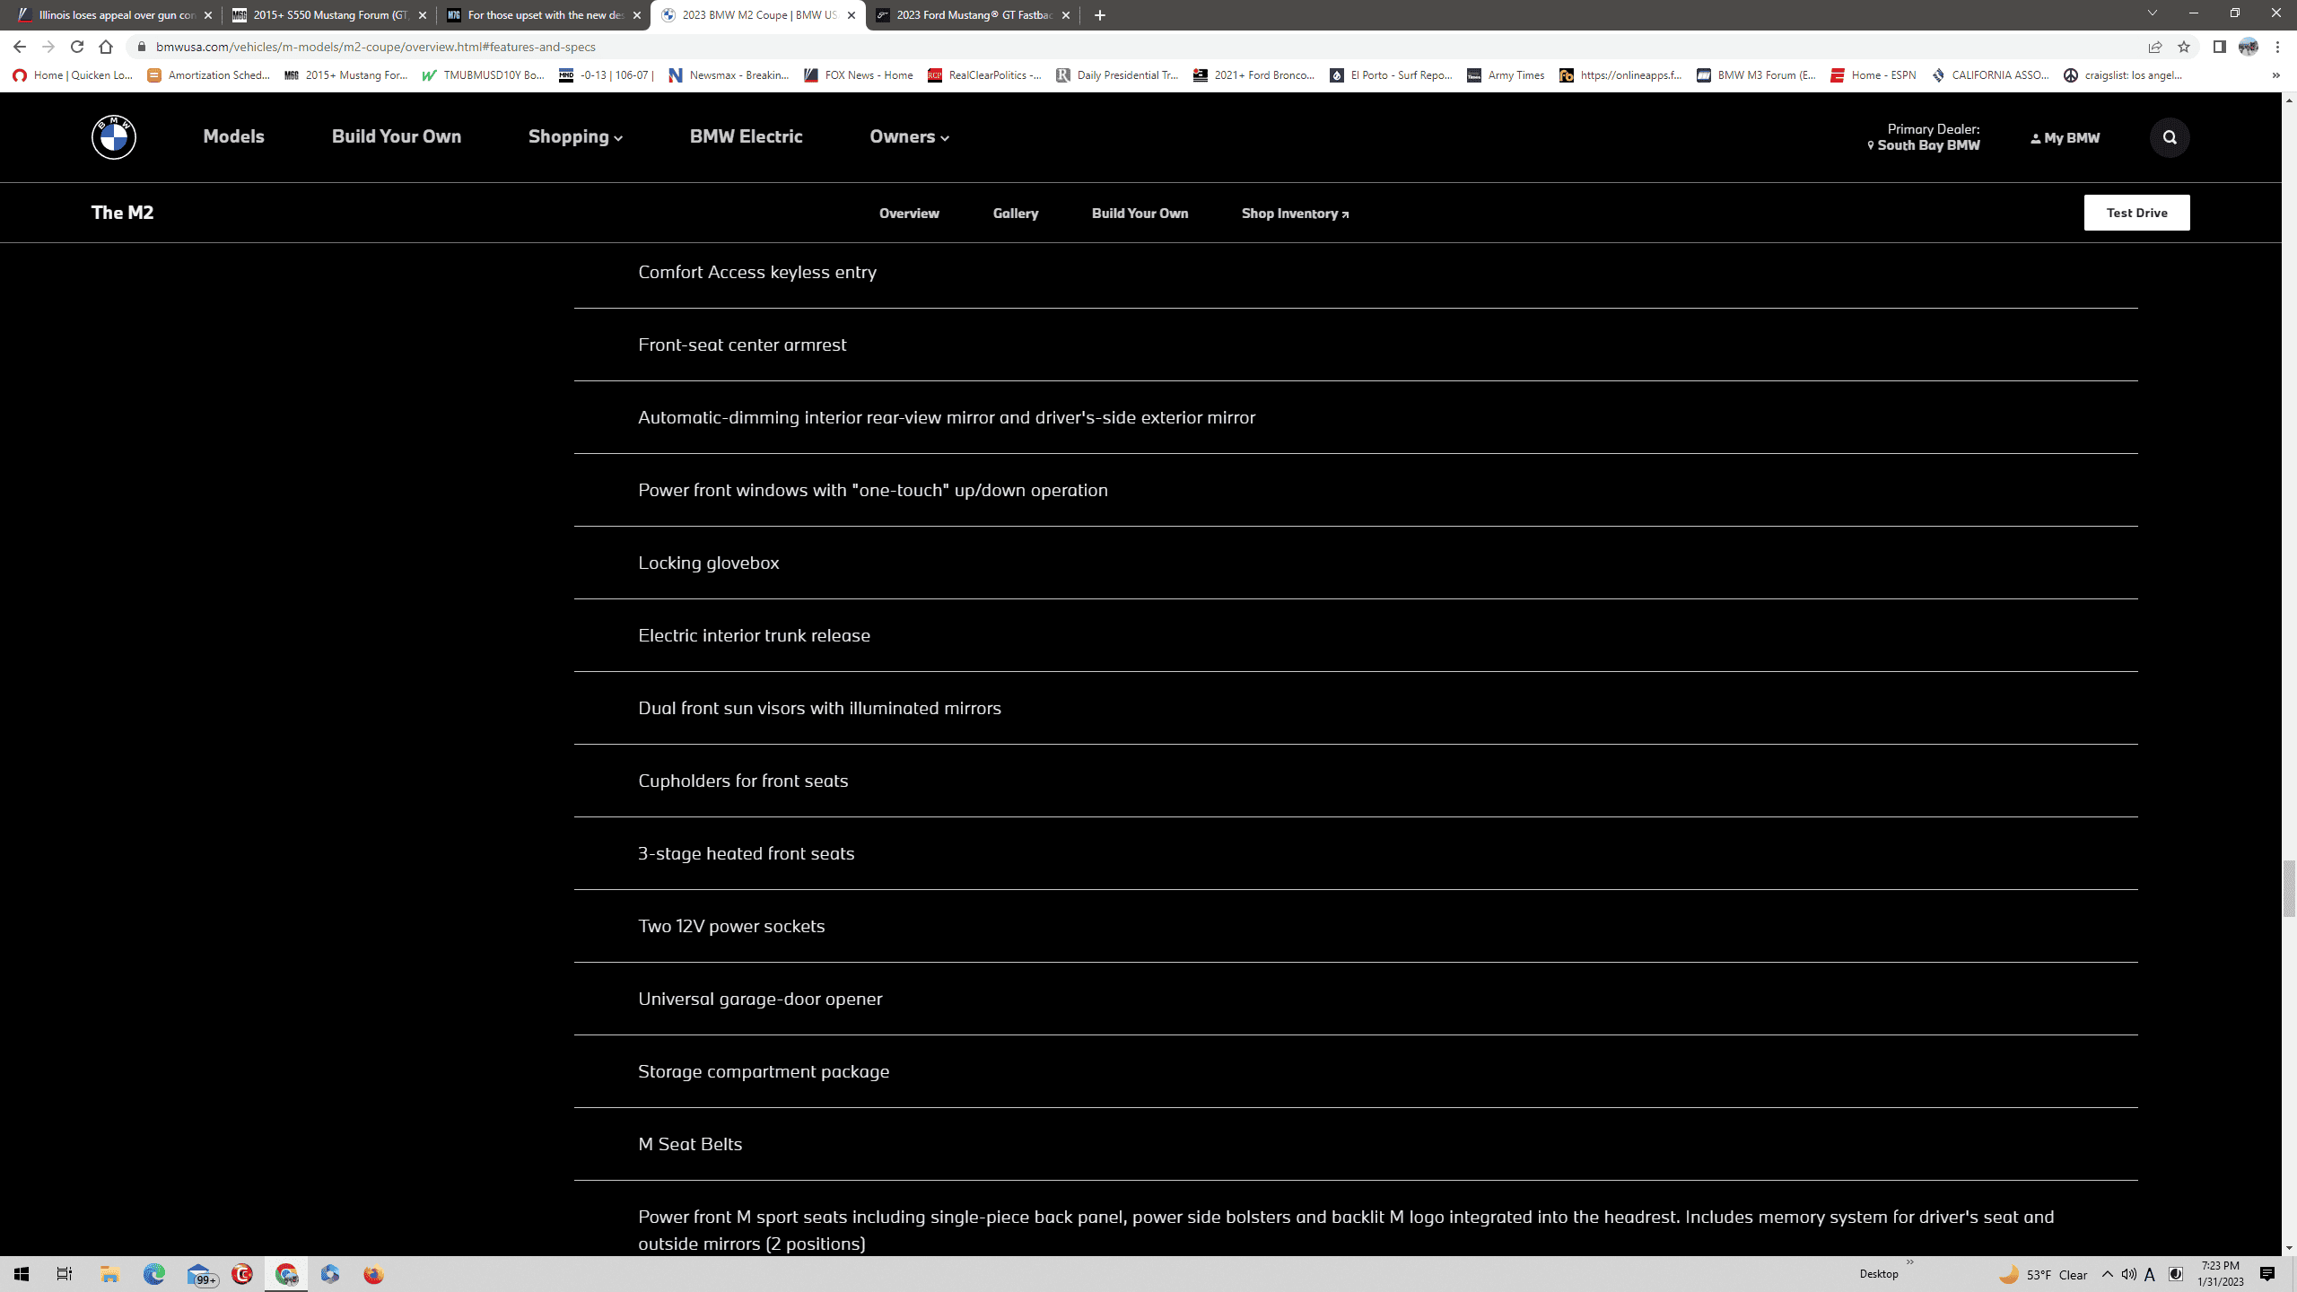Viewport: 2297px width, 1292px height.
Task: Open the Chrome side panel icon
Action: [2219, 47]
